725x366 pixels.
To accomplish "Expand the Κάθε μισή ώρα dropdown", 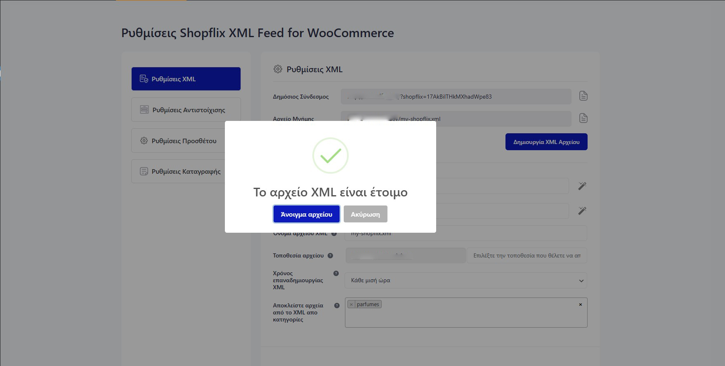I will 465,281.
